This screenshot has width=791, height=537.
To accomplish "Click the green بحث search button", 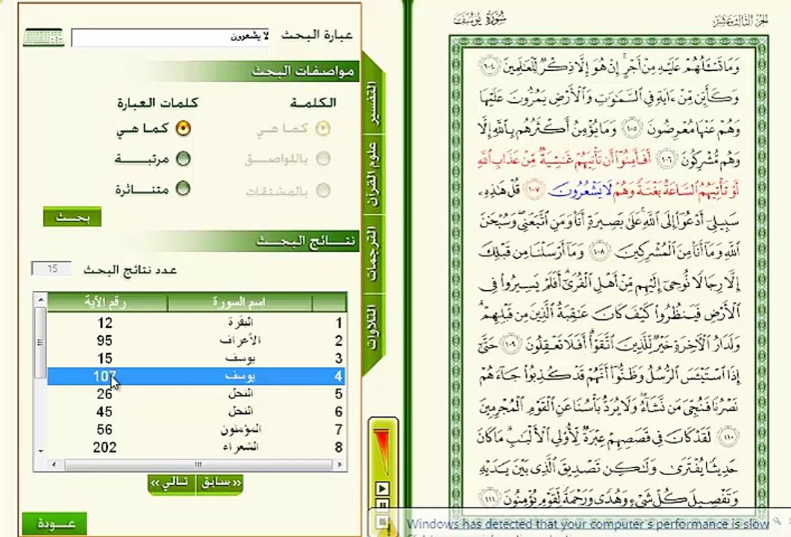I will [x=72, y=217].
